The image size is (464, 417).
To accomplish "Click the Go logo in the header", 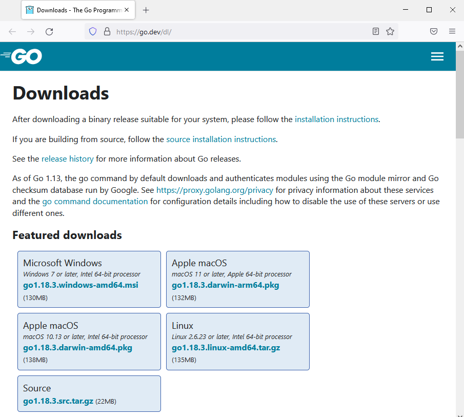I will (x=22, y=56).
